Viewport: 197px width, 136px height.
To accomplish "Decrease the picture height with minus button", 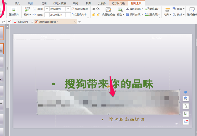I will click(x=47, y=9).
